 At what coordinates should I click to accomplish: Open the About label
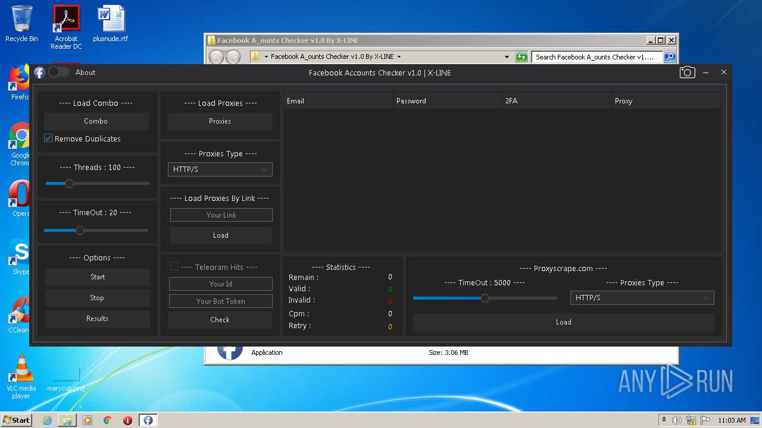85,73
